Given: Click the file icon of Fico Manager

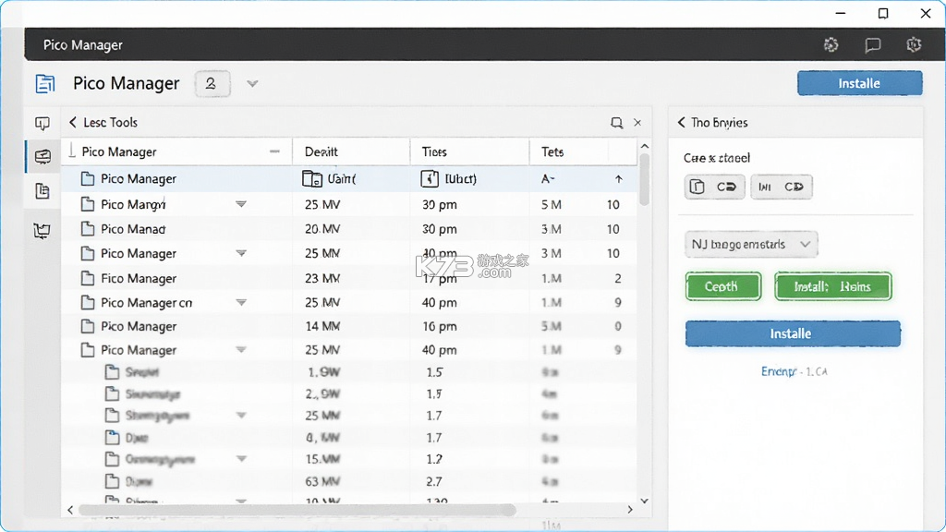Looking at the screenshot, I should click(x=88, y=278).
